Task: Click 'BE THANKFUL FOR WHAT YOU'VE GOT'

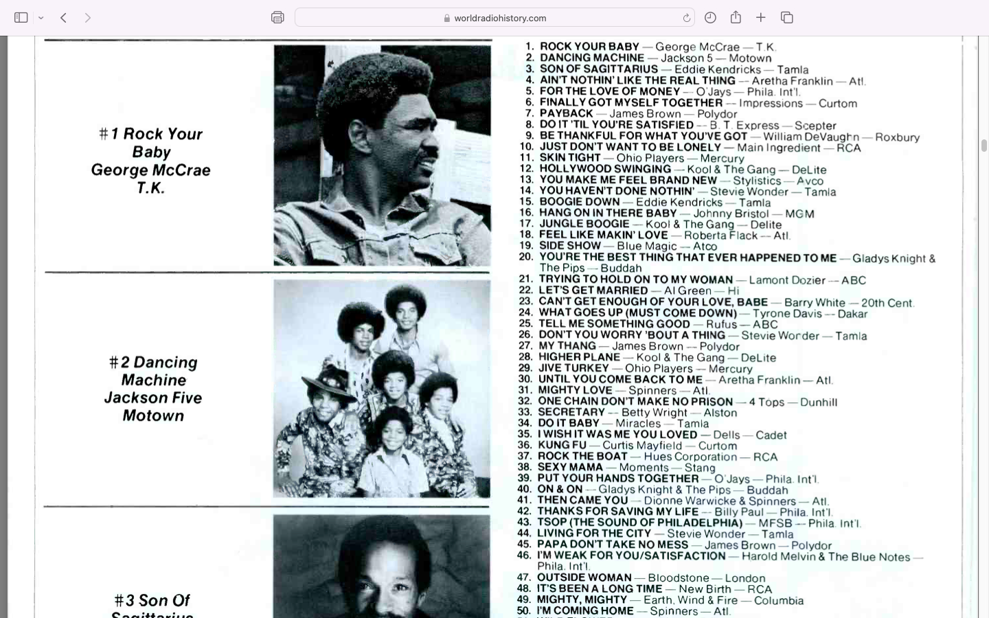Action: tap(643, 136)
